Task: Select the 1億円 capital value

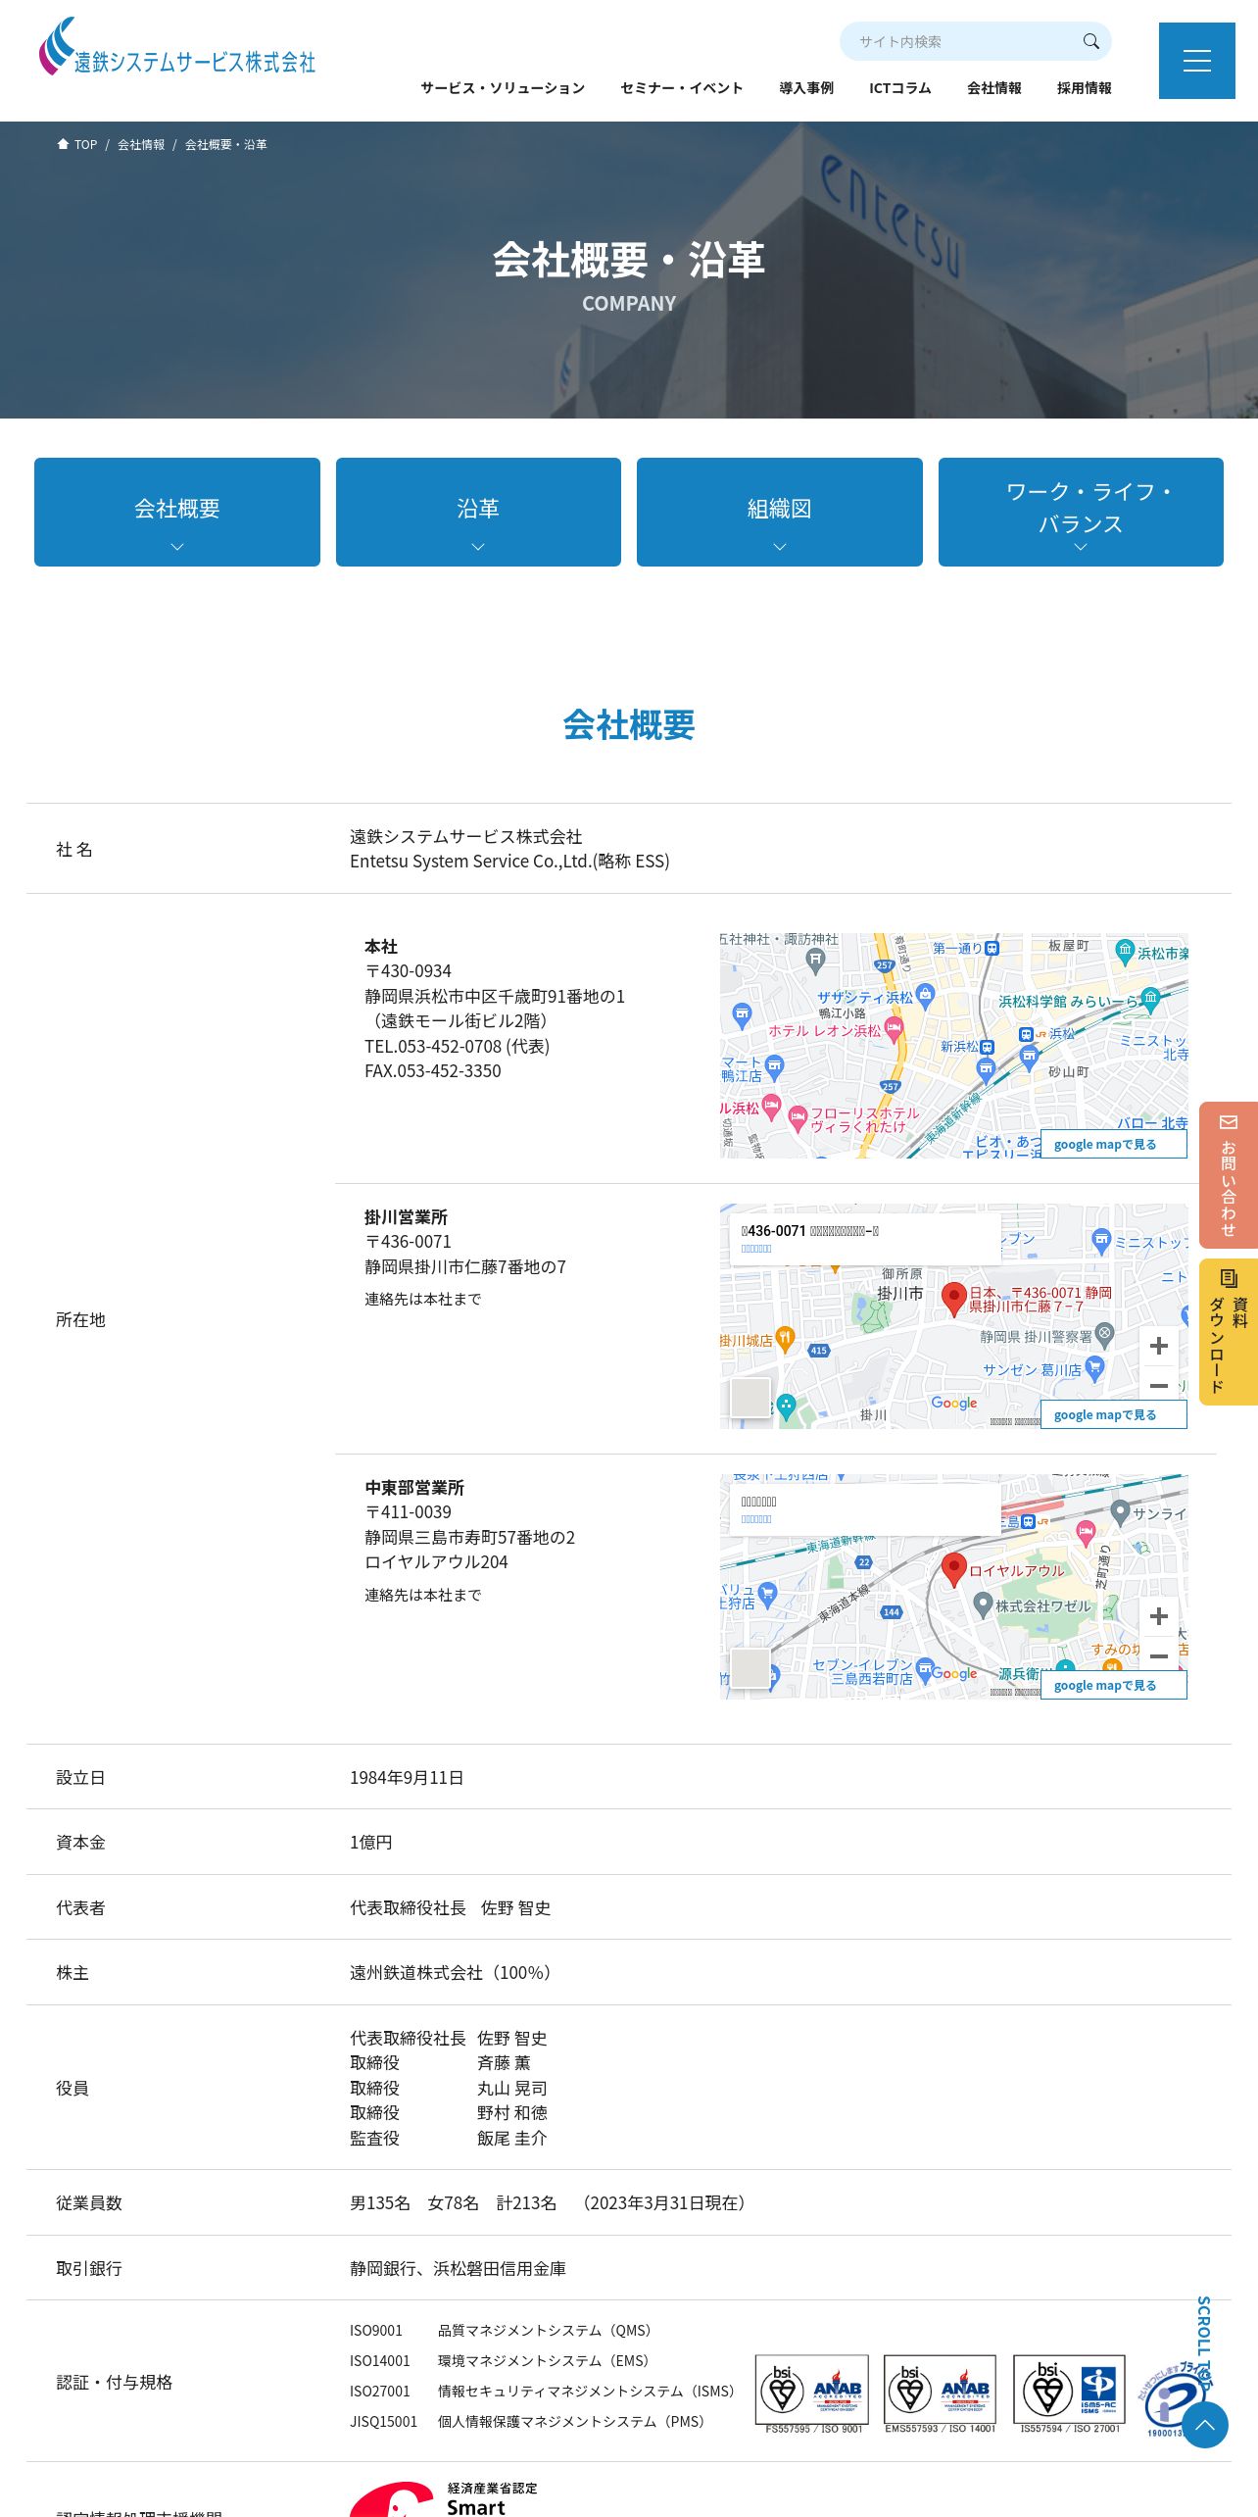Action: [370, 1843]
